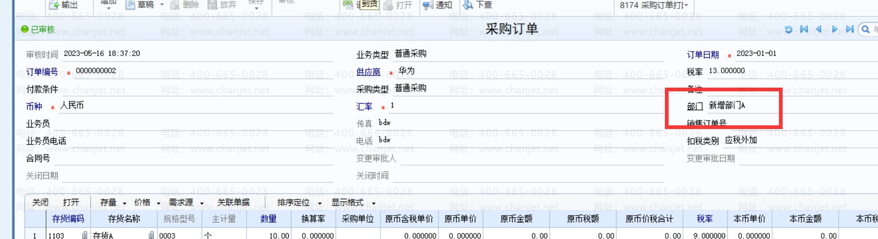
Task: Click the 数量 column header
Action: pyautogui.click(x=269, y=219)
